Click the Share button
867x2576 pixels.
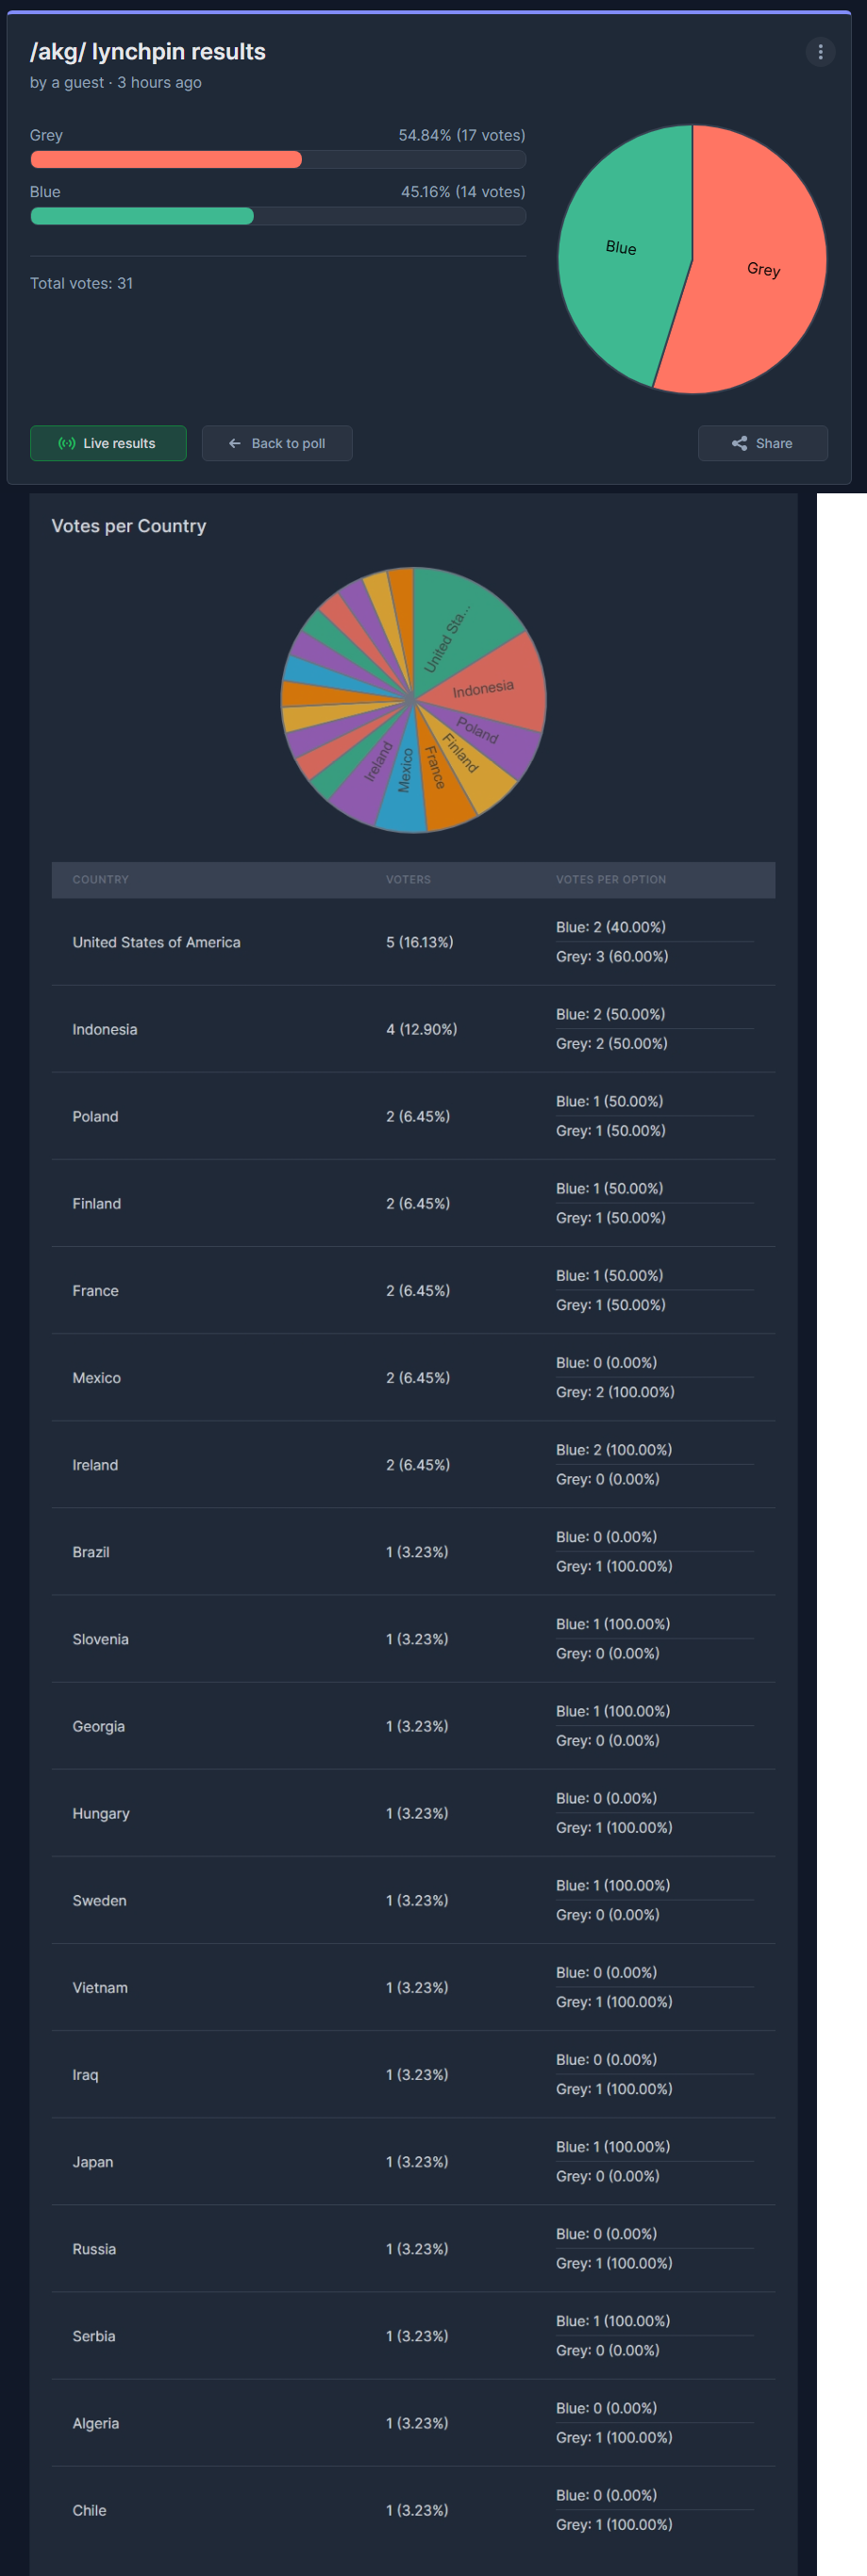click(x=762, y=443)
